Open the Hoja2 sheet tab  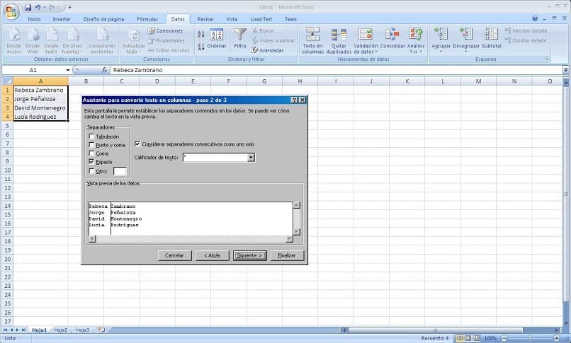61,330
